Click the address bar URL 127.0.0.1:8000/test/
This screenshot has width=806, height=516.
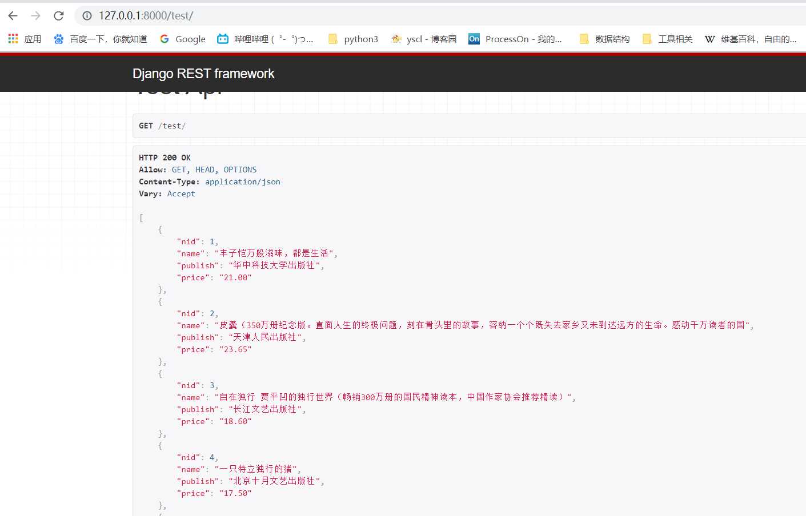(146, 16)
